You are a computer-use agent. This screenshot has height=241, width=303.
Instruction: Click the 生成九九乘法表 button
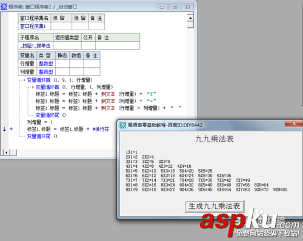(x=215, y=206)
